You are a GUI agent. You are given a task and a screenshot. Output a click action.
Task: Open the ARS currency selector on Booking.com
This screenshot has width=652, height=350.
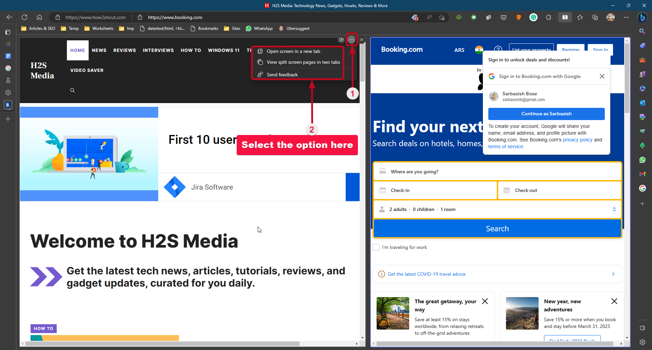point(459,50)
